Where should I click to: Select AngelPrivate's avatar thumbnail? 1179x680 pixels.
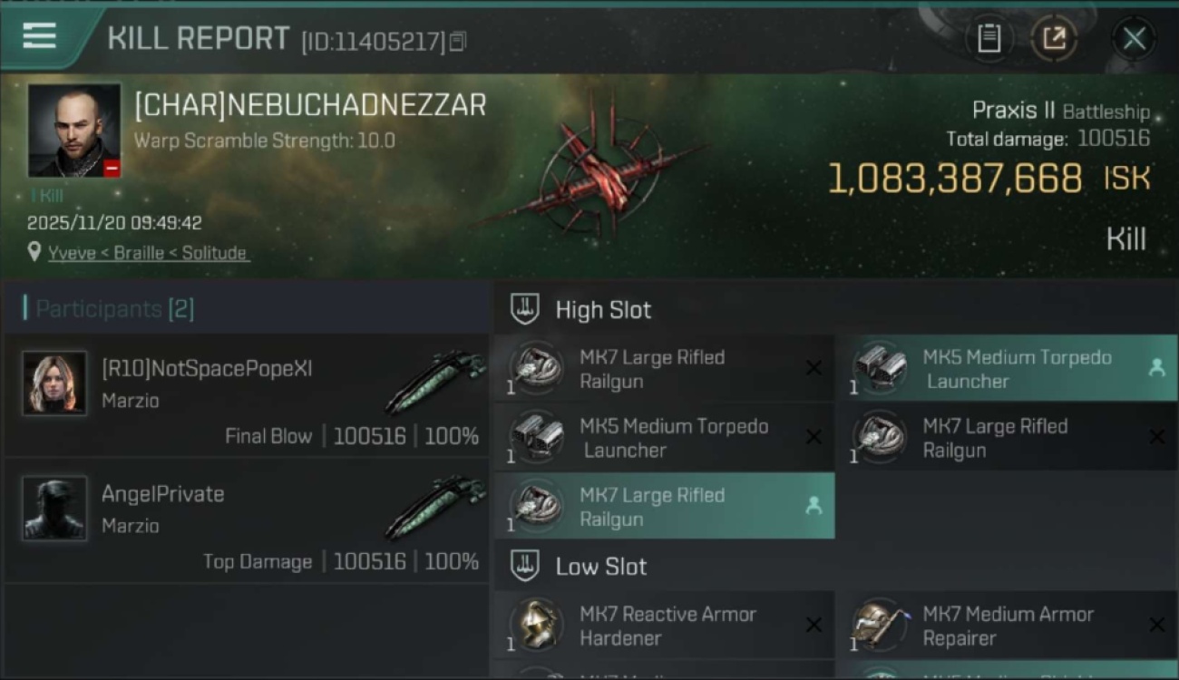54,509
